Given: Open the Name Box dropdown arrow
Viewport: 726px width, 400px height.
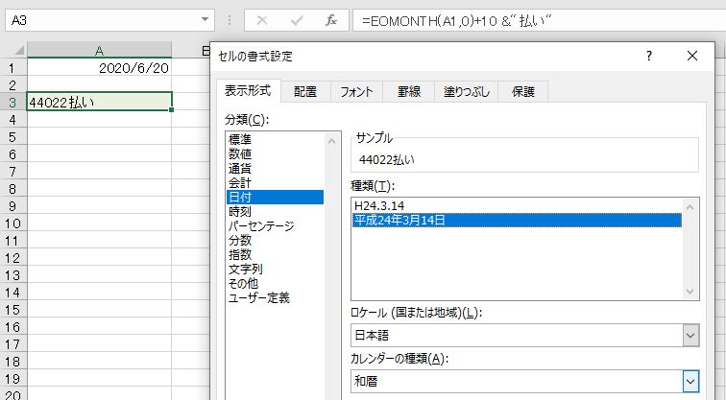Looking at the screenshot, I should click(x=205, y=20).
